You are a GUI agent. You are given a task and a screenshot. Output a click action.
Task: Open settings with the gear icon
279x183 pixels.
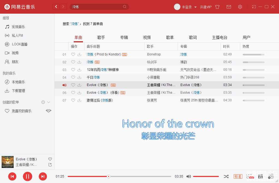tap(240, 7)
